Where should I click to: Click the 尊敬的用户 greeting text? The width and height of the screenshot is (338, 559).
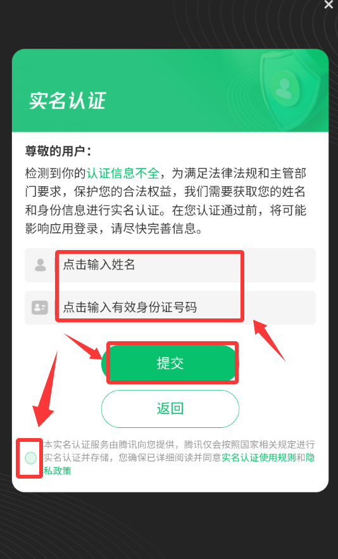point(58,151)
